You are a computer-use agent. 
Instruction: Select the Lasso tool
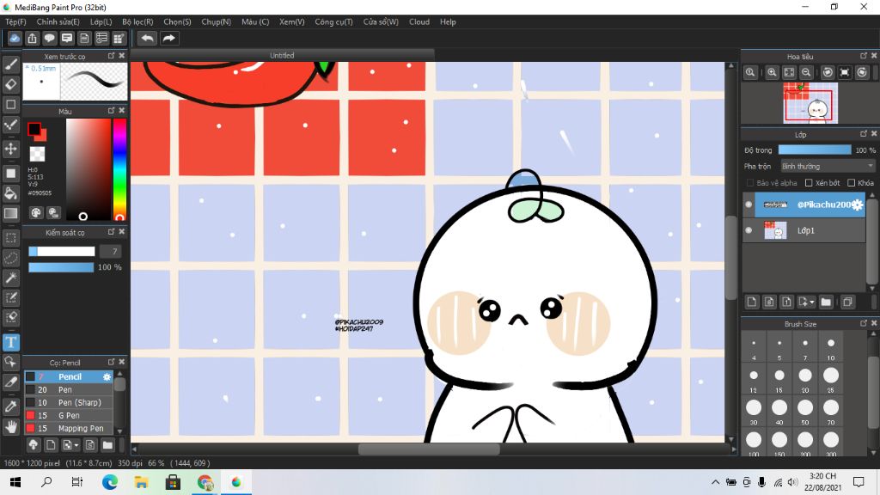(x=10, y=258)
